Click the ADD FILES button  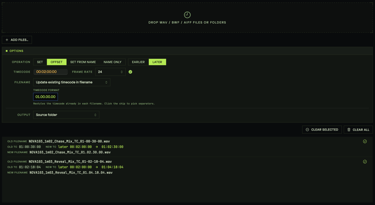point(17,40)
